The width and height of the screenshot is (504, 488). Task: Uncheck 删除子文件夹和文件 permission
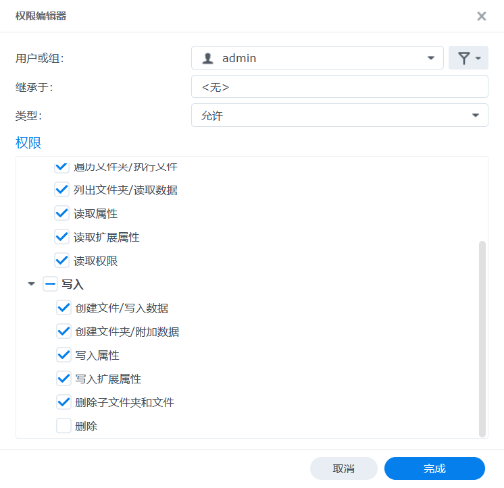[64, 402]
